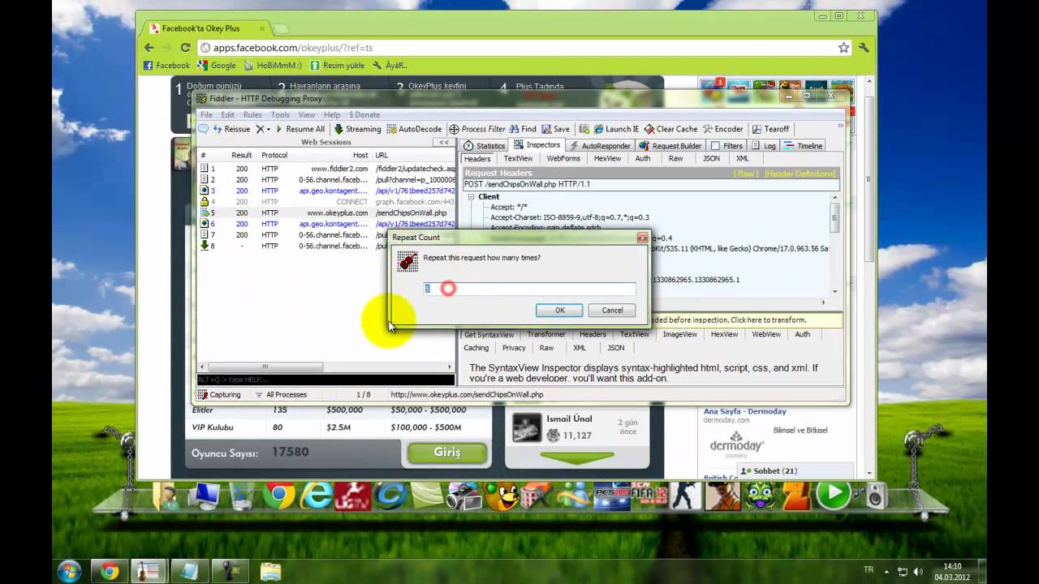This screenshot has width=1039, height=584.
Task: Open the Tools menu in Fiddler
Action: point(280,115)
